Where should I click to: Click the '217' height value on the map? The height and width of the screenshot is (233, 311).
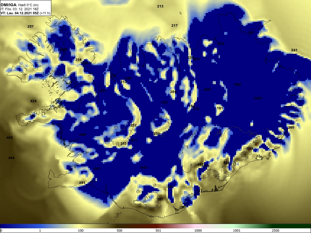click(x=174, y=25)
